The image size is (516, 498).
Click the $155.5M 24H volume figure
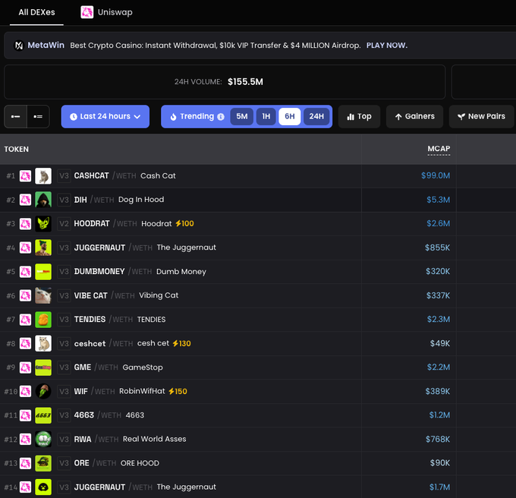(x=245, y=82)
